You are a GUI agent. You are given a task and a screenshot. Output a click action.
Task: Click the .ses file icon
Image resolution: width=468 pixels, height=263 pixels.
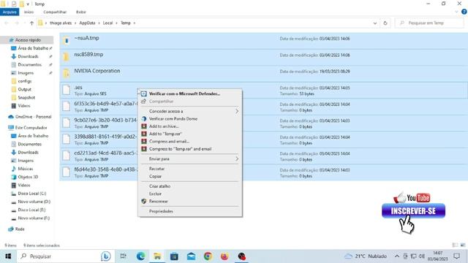pyautogui.click(x=67, y=90)
